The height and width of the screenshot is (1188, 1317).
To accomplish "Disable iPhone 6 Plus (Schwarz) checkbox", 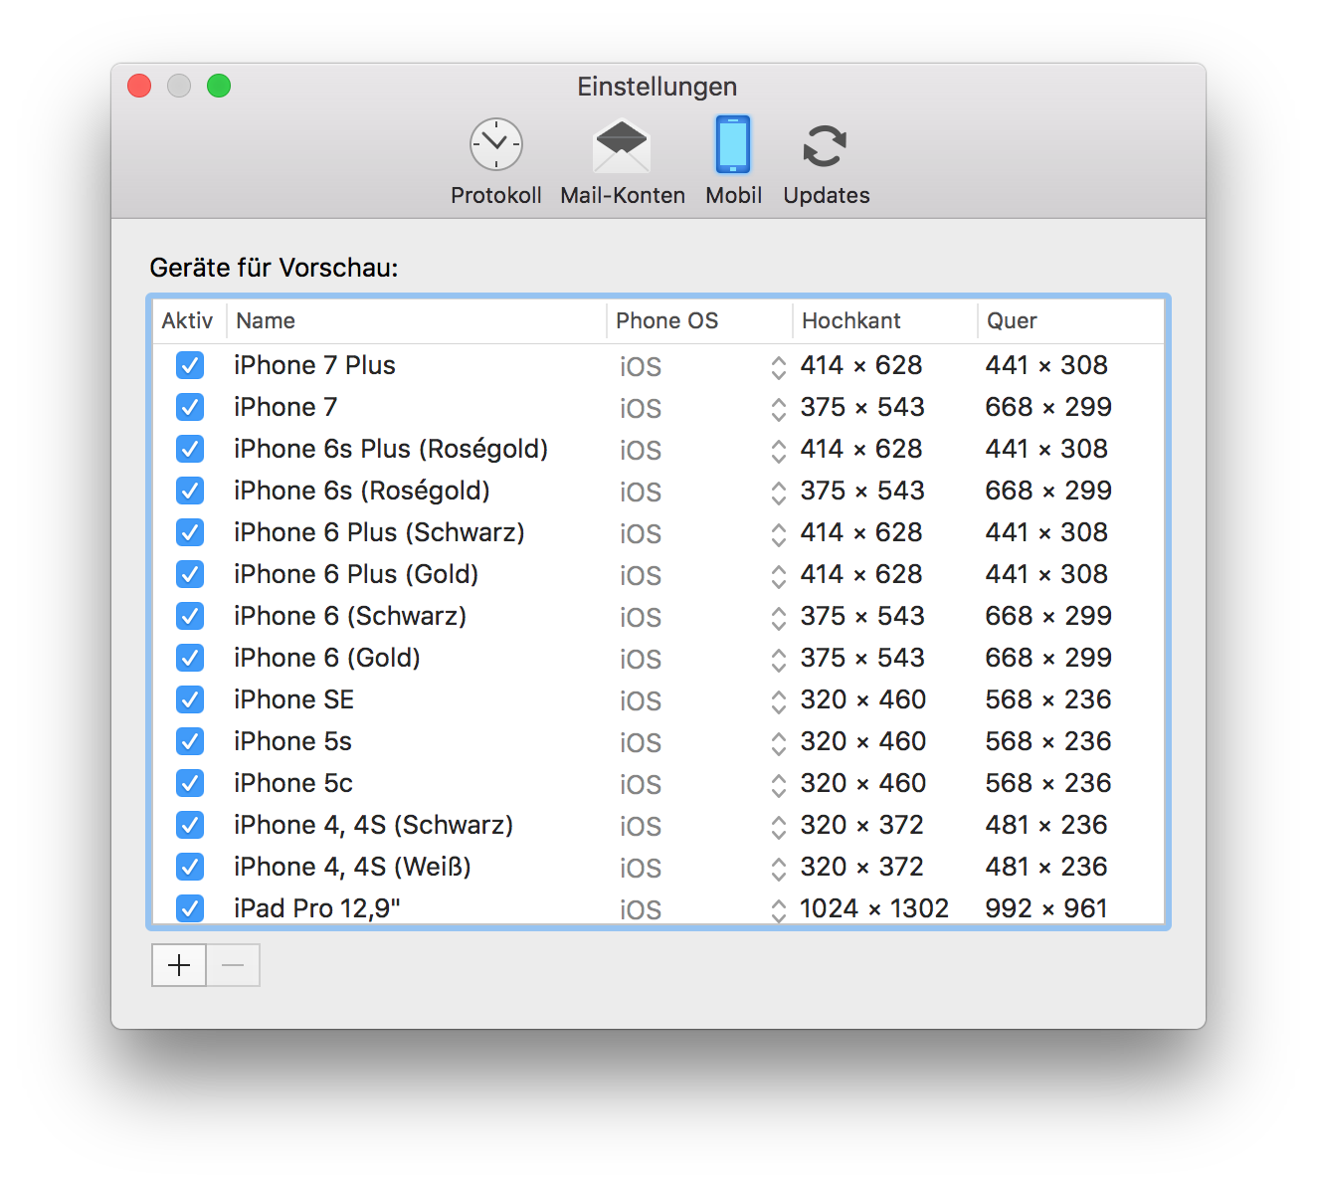I will click(190, 532).
